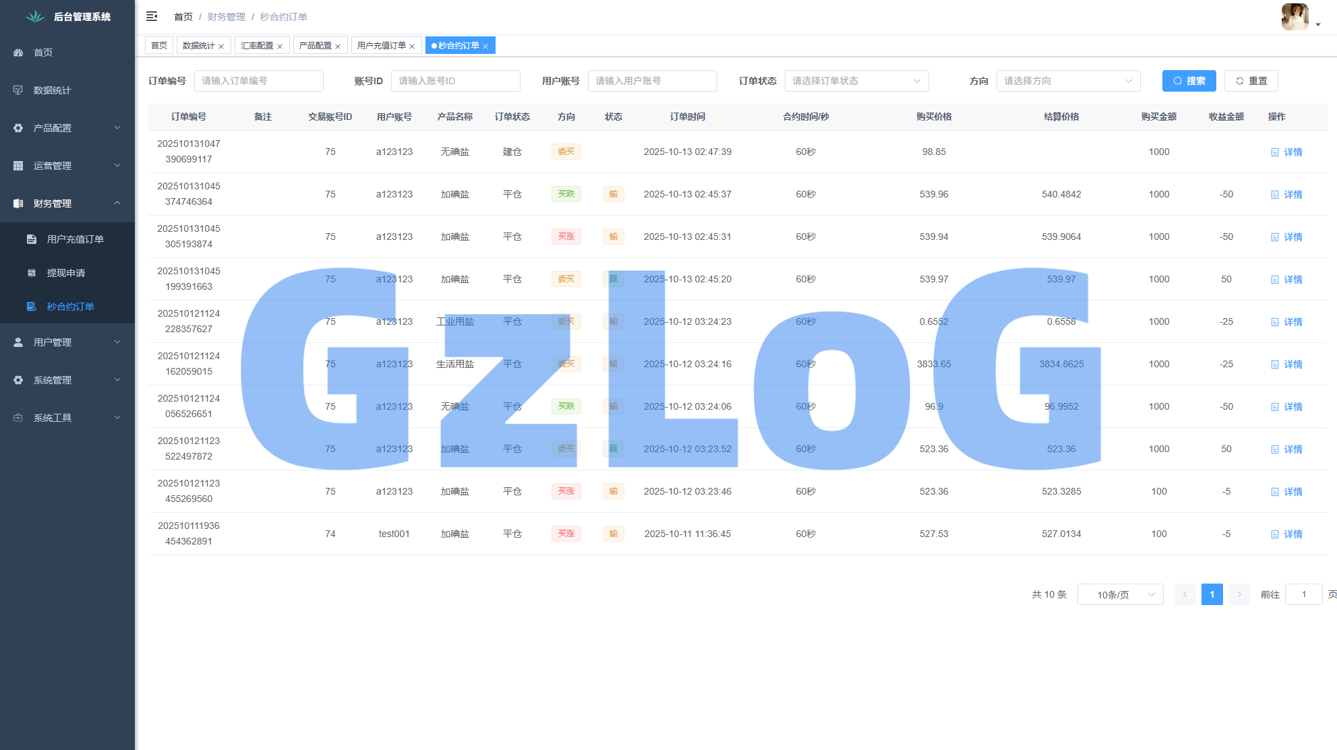The height and width of the screenshot is (750, 1337).
Task: Click the 系统工具 toolbox icon in sidebar
Action: [18, 418]
